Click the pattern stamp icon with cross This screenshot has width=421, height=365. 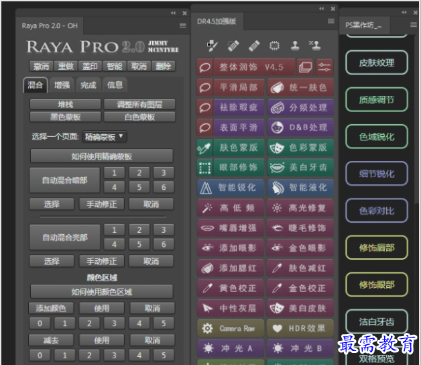point(314,46)
